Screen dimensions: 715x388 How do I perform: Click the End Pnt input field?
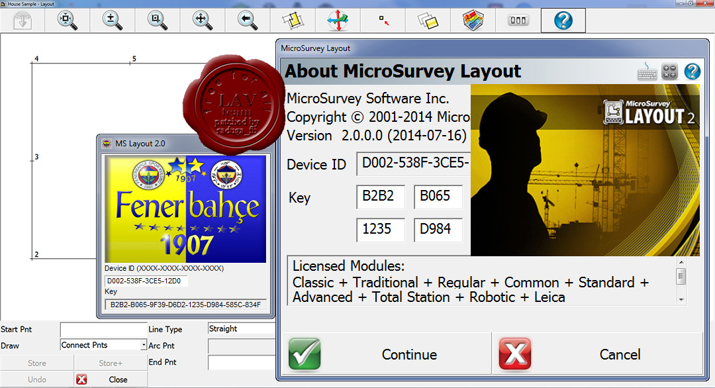(242, 362)
